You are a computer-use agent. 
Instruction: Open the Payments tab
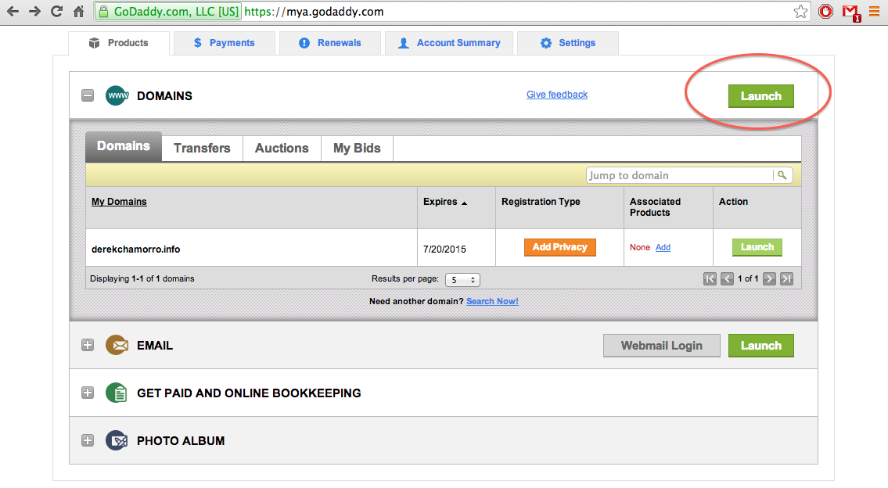(x=225, y=43)
